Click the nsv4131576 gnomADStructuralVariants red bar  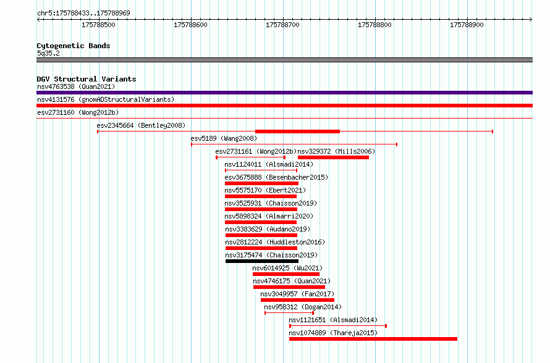coord(284,106)
